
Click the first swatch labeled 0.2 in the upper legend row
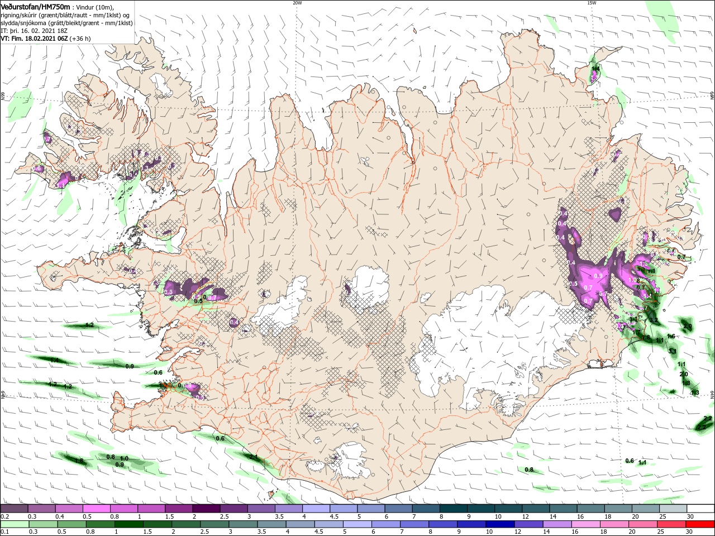point(14,509)
